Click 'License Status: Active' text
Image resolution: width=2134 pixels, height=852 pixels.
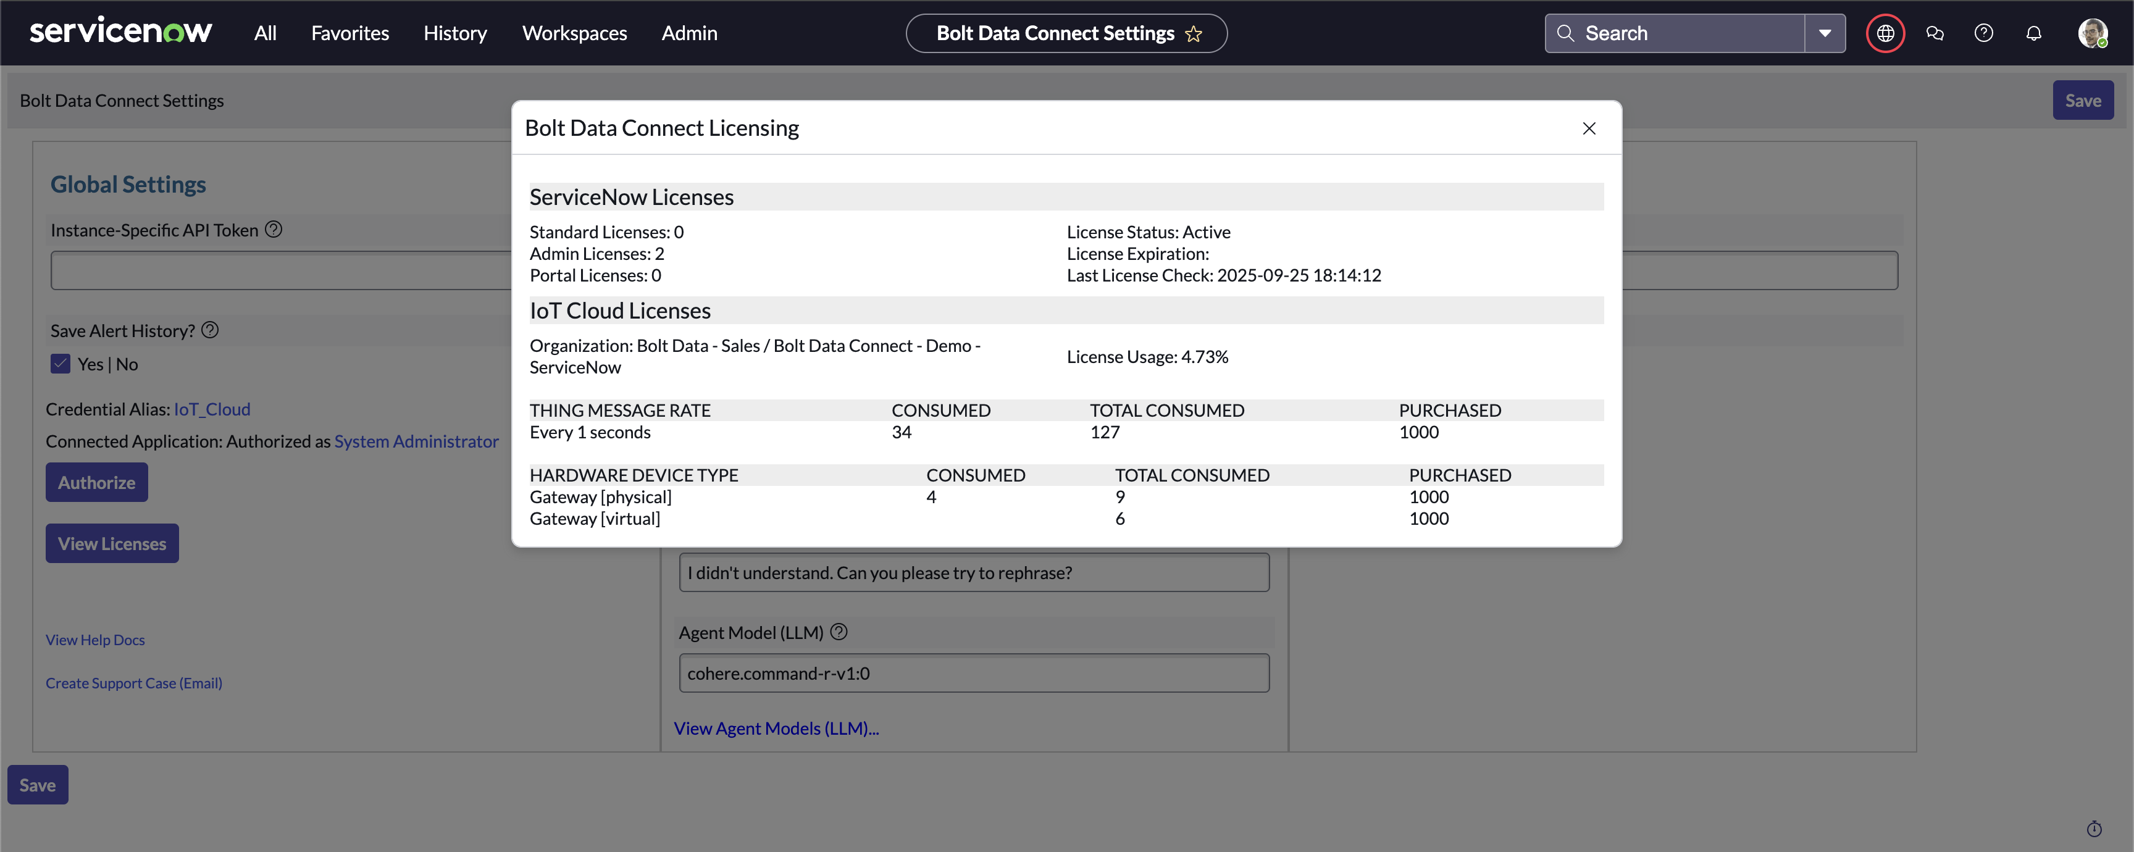(x=1148, y=232)
